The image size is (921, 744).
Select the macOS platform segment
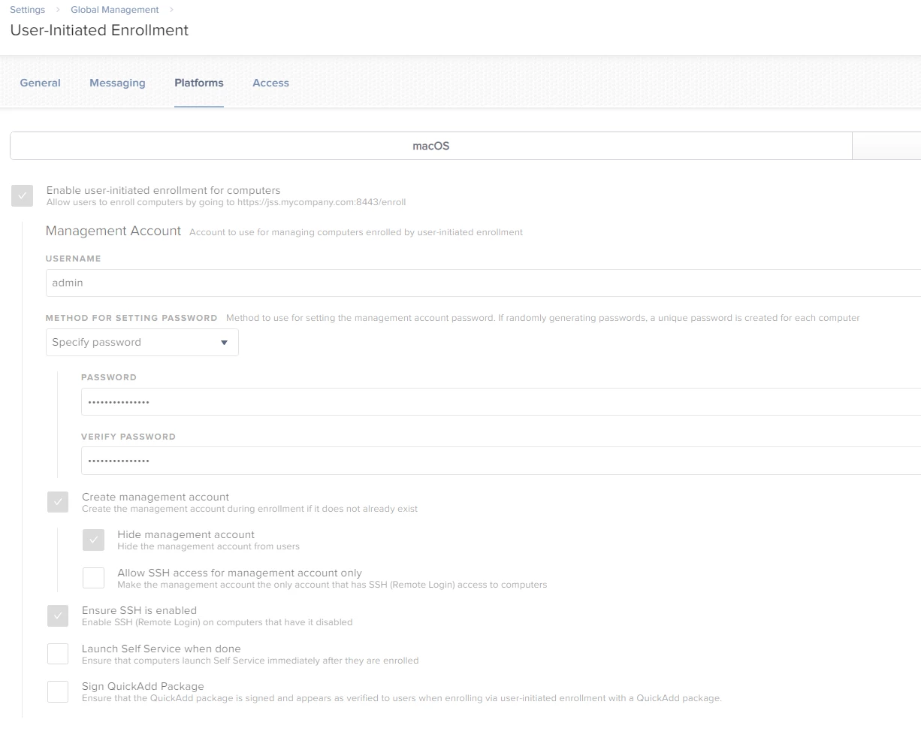coord(431,146)
